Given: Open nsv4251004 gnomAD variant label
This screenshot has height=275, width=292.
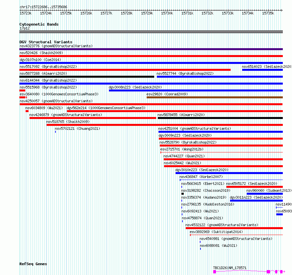Looking at the screenshot, I should pyautogui.click(x=195, y=128).
